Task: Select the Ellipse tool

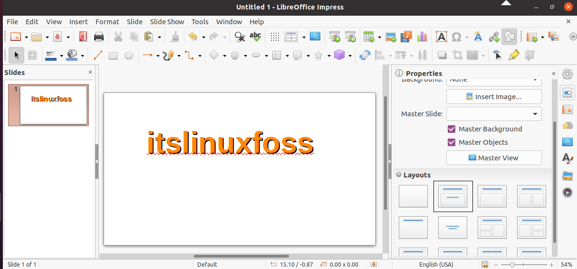Action: tap(128, 56)
